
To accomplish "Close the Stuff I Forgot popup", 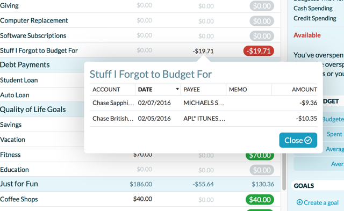I will tap(298, 140).
